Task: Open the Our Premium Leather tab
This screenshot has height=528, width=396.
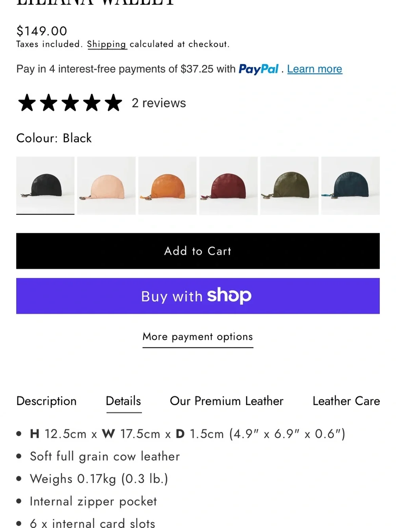Action: point(227,401)
